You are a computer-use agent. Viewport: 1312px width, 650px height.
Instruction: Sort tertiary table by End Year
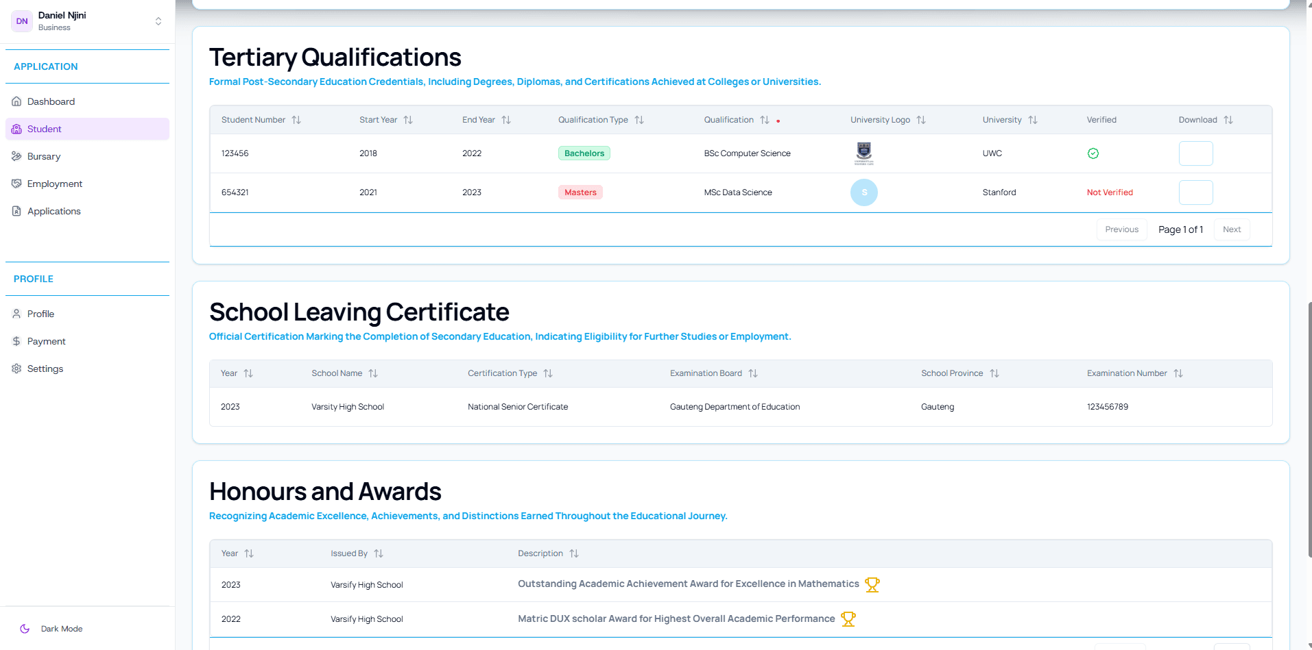click(x=506, y=120)
